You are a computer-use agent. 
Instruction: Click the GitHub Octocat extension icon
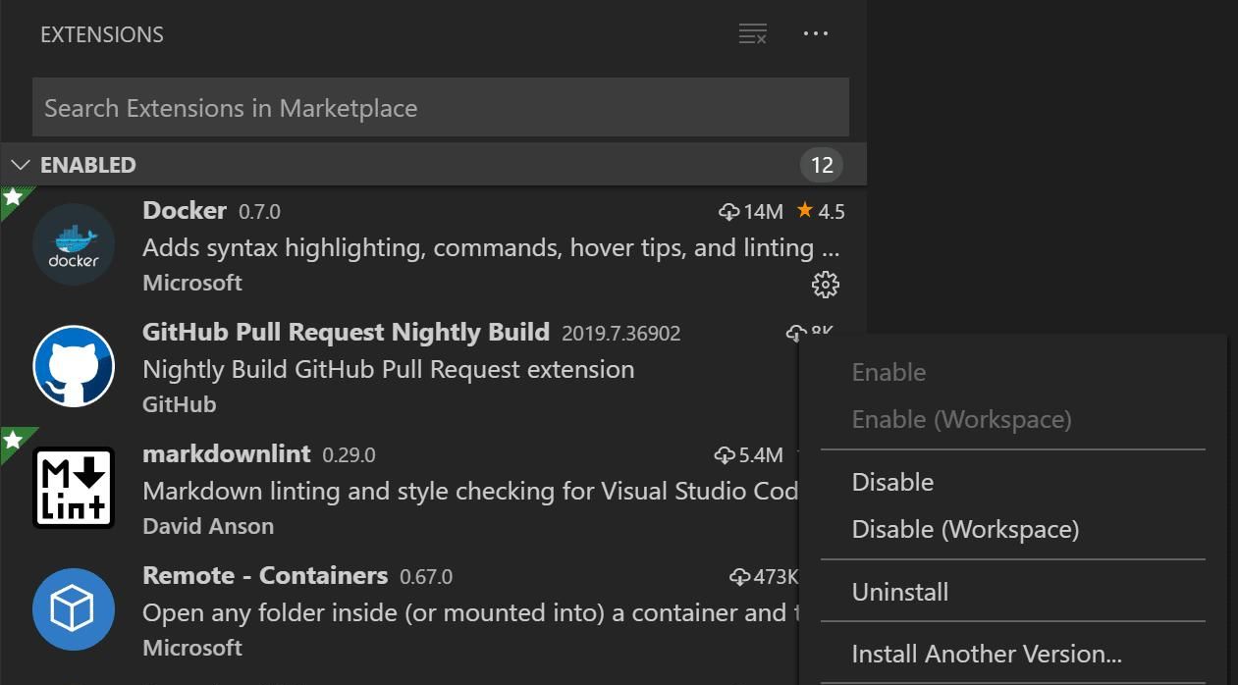(x=74, y=366)
